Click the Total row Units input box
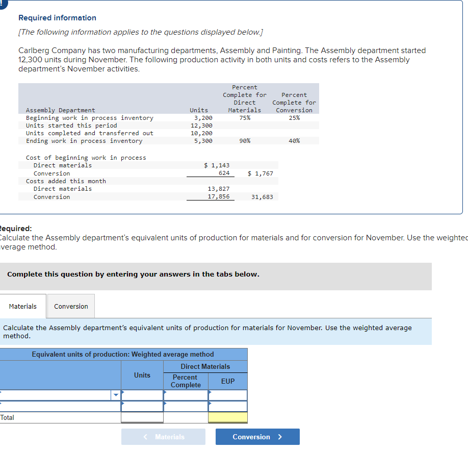This screenshot has height=450, width=468. click(x=142, y=417)
